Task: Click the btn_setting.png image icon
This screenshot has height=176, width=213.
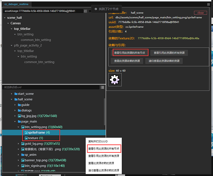Action: [23, 127]
